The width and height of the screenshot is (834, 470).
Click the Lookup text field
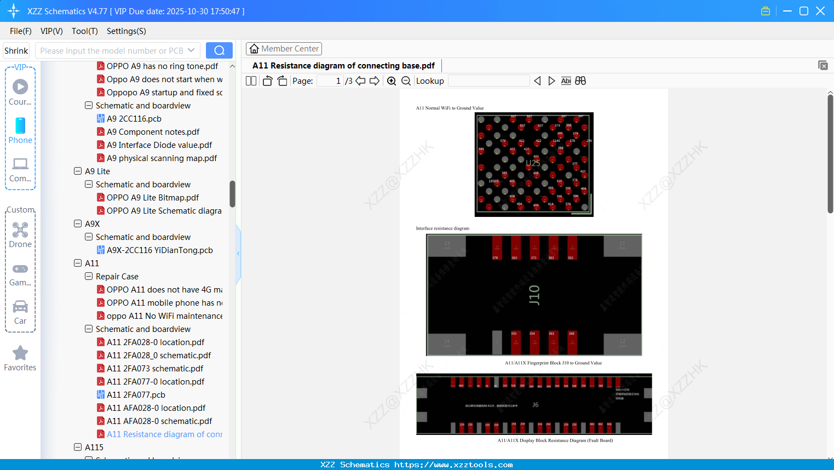click(x=489, y=81)
